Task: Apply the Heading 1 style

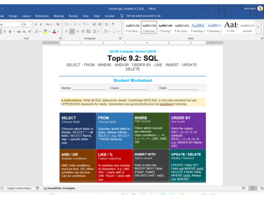Action: click(198, 27)
